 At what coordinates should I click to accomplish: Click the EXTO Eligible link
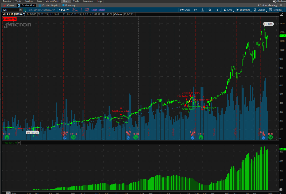[98, 10]
